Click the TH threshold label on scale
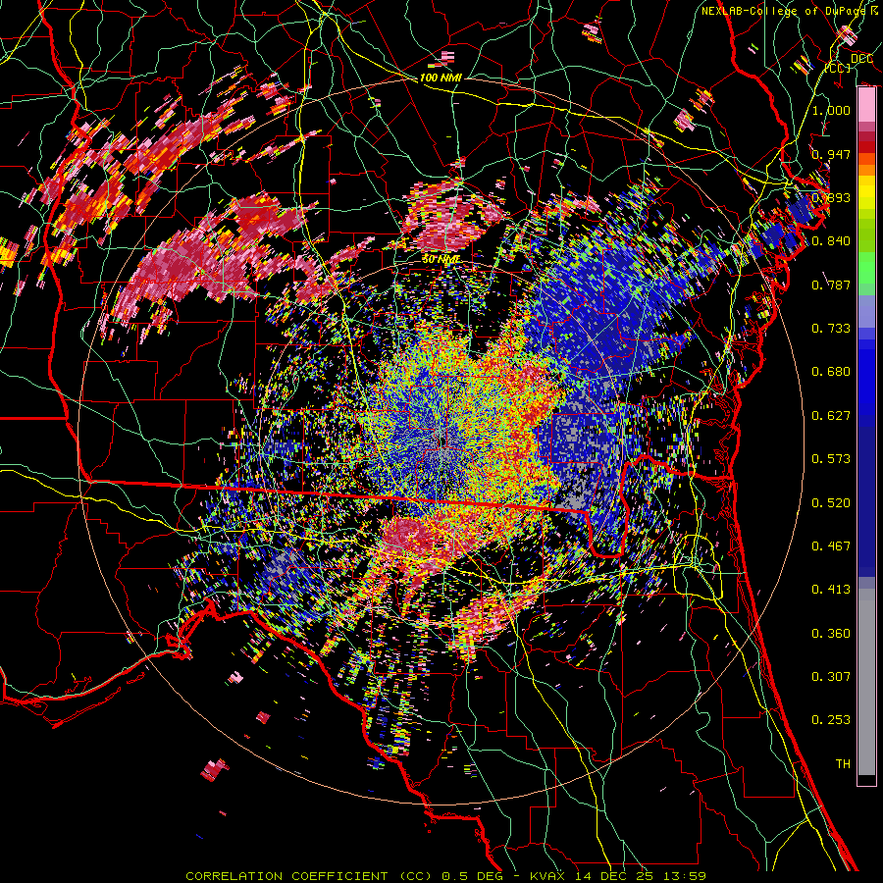 tap(843, 764)
